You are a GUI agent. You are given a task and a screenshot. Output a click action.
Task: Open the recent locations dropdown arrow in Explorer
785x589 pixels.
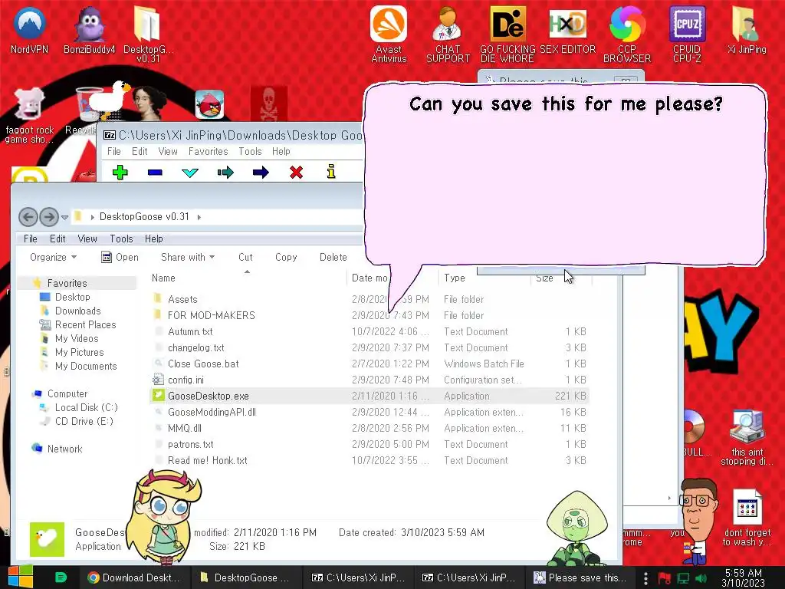pyautogui.click(x=64, y=217)
